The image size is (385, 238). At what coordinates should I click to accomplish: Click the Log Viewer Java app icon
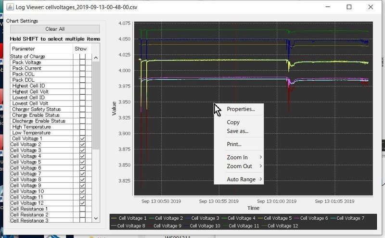point(10,7)
